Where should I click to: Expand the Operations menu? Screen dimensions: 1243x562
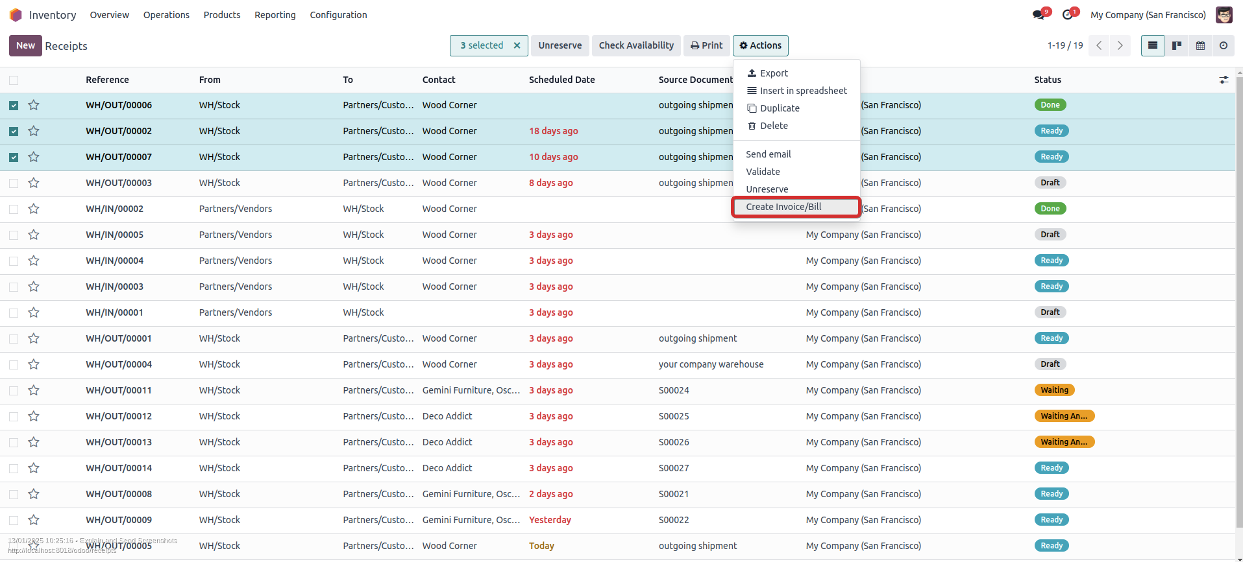(166, 15)
